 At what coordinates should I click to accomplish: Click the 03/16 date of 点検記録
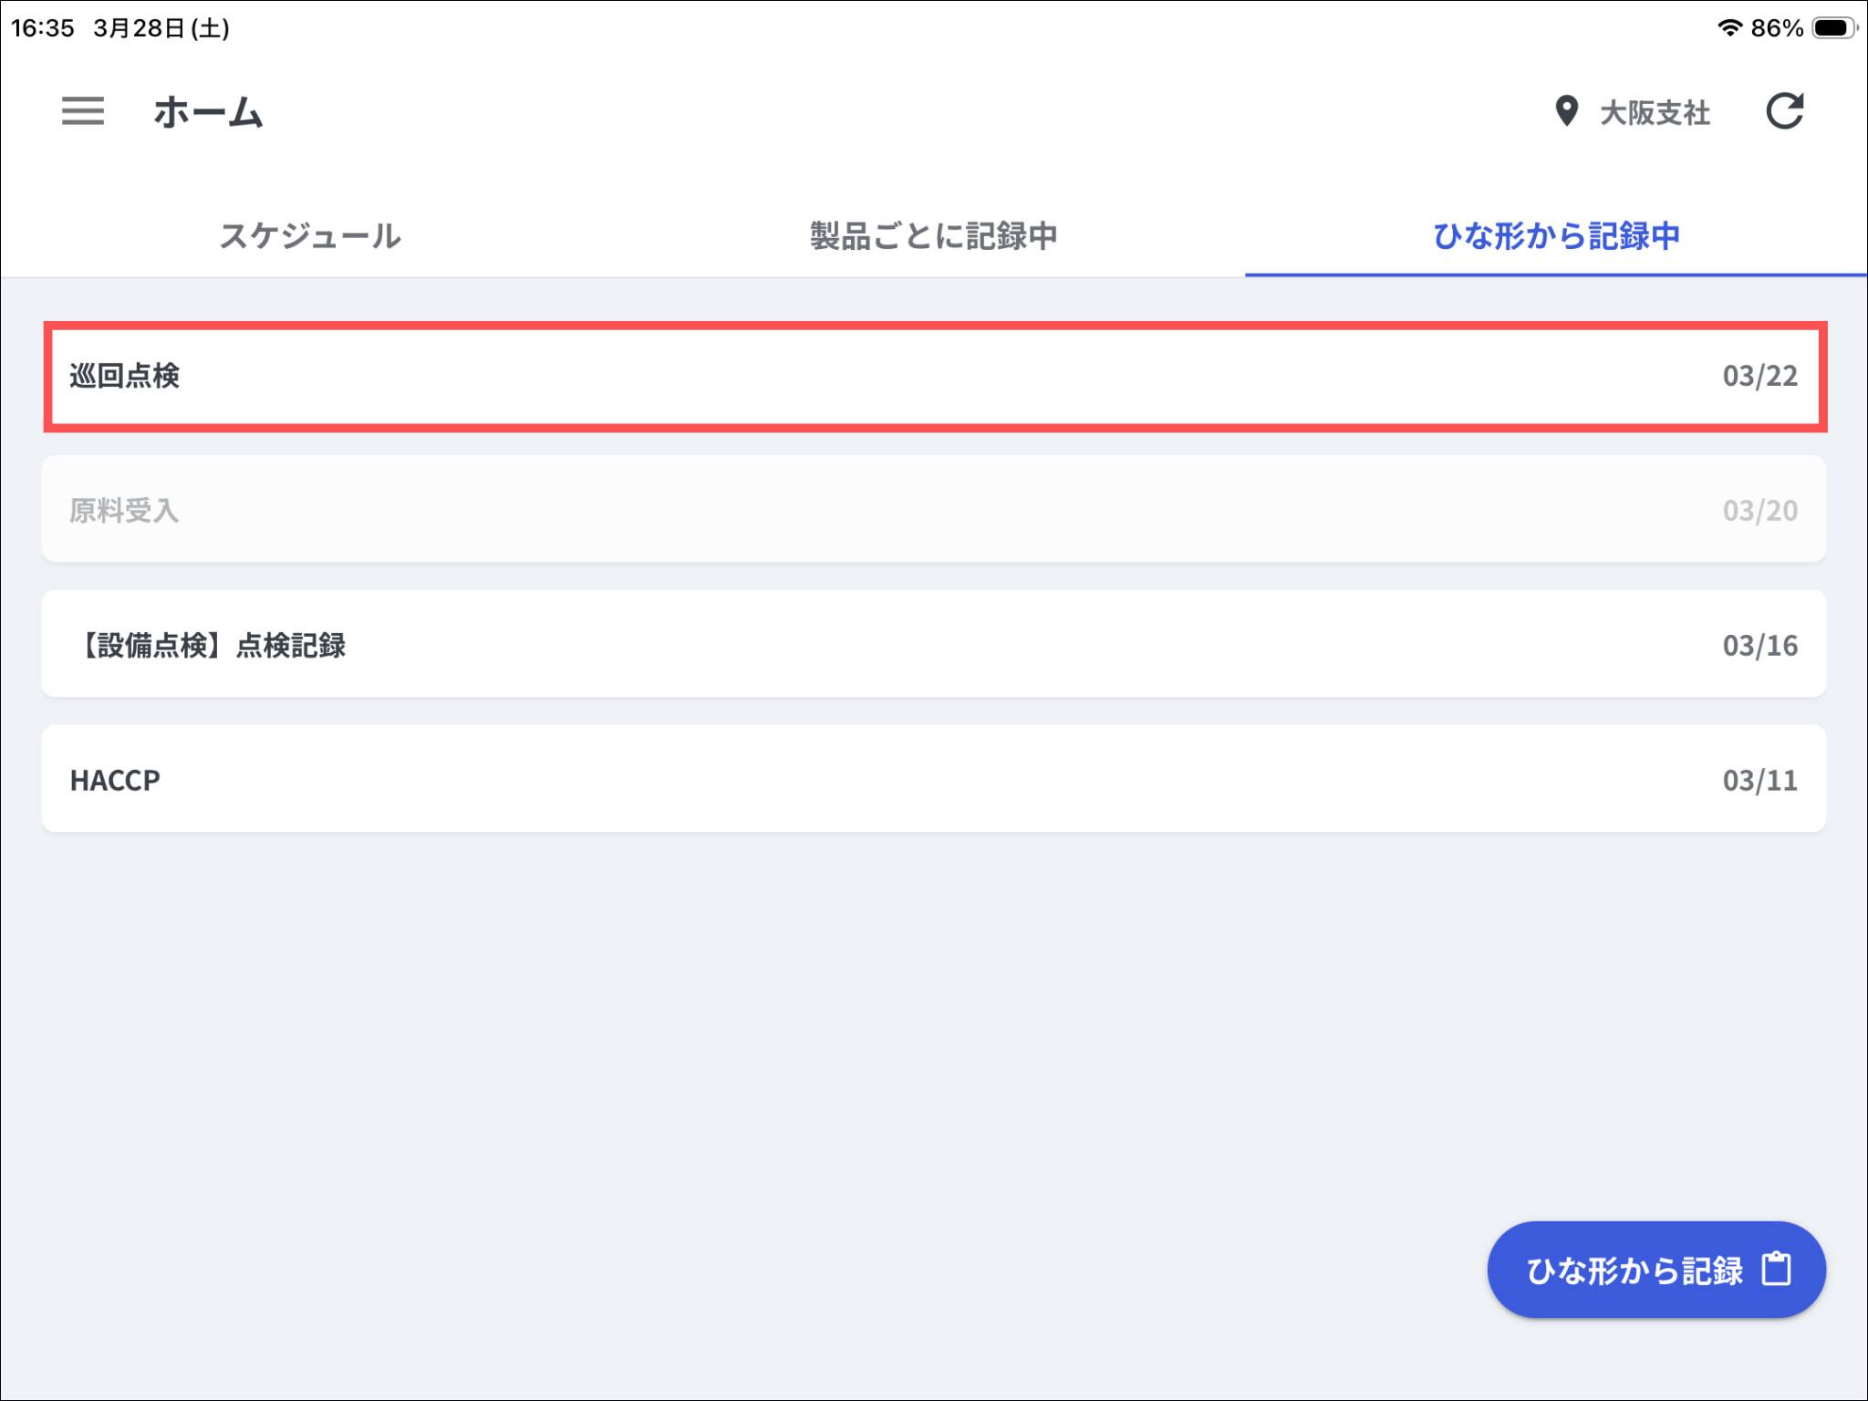pyautogui.click(x=1759, y=645)
